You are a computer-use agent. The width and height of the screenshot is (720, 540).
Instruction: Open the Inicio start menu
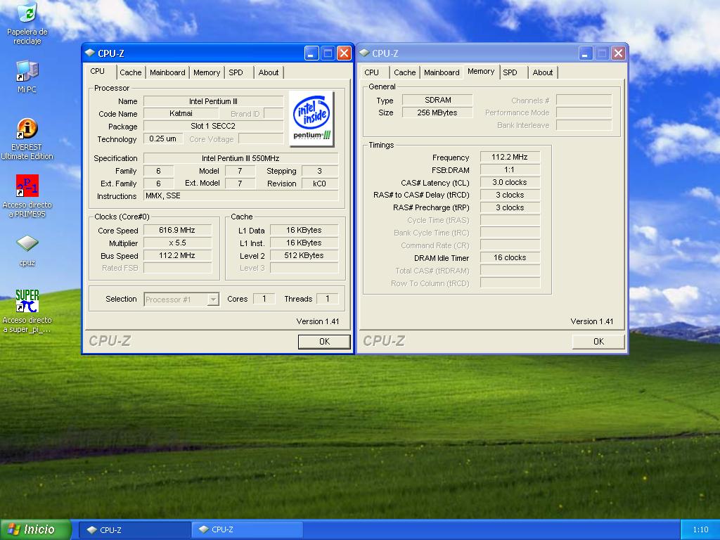[35, 529]
